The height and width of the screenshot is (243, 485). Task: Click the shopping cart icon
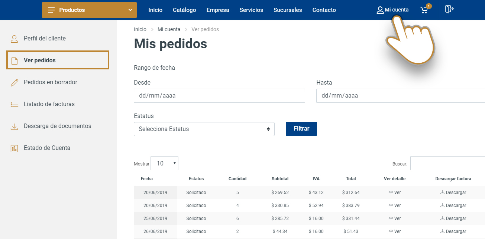click(424, 10)
